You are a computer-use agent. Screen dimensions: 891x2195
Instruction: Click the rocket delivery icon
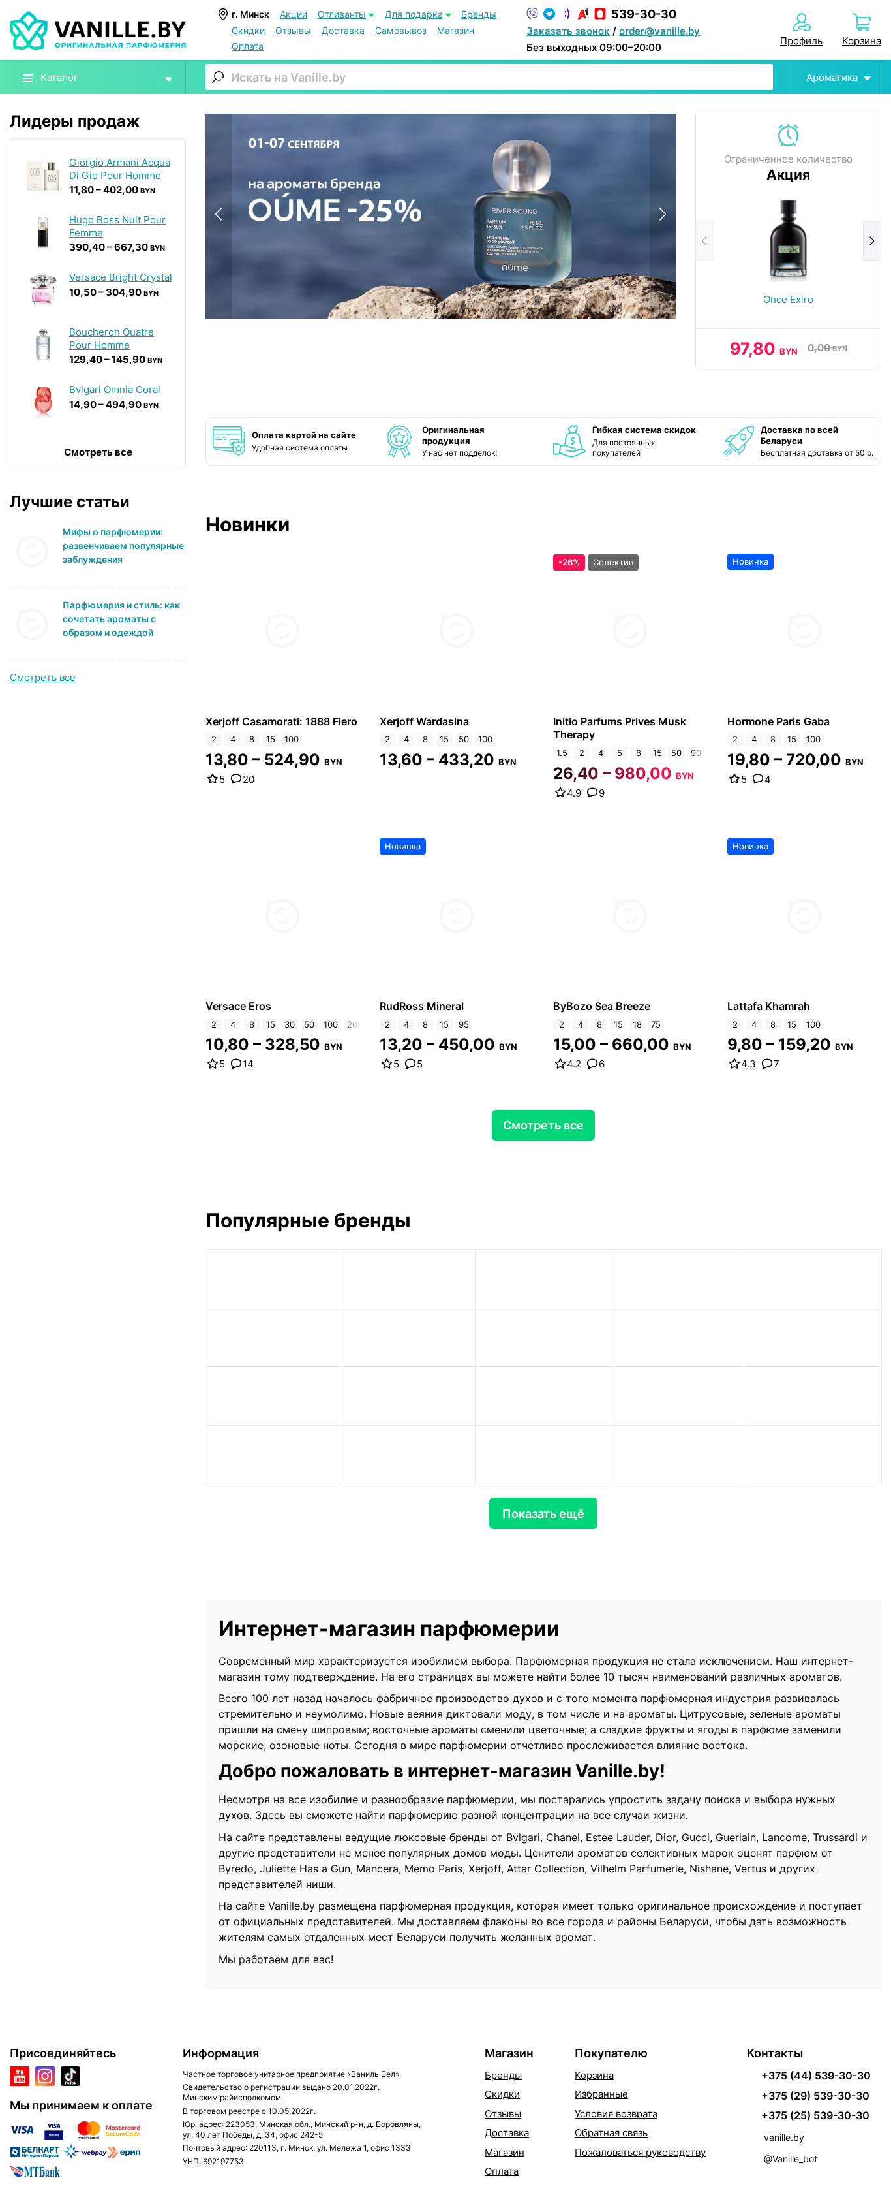coord(738,441)
